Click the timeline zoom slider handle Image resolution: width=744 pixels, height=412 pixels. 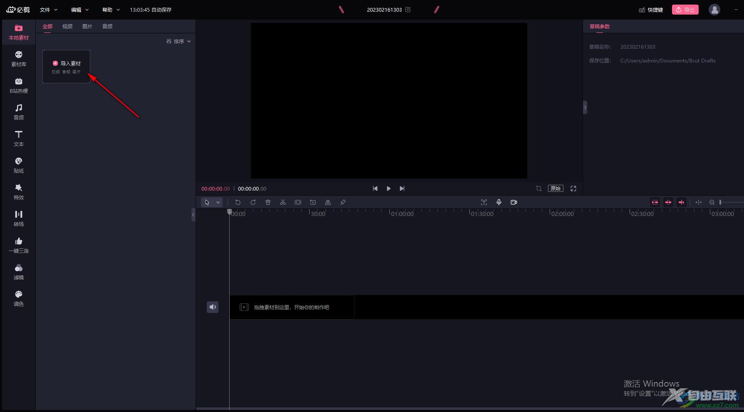pos(720,202)
